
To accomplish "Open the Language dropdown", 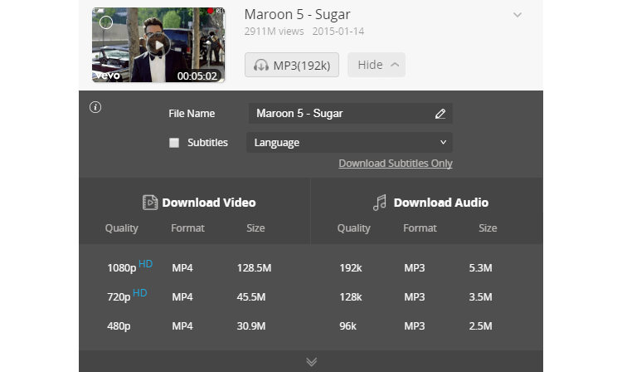I will click(x=349, y=143).
